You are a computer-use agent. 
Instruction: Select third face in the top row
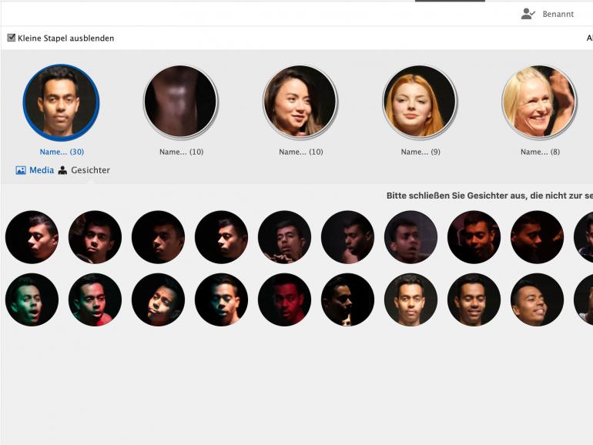click(158, 237)
